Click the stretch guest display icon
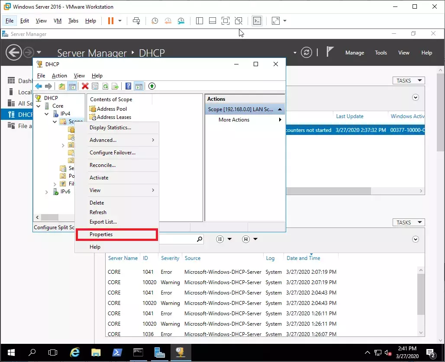The height and width of the screenshot is (362, 445). coord(276,21)
